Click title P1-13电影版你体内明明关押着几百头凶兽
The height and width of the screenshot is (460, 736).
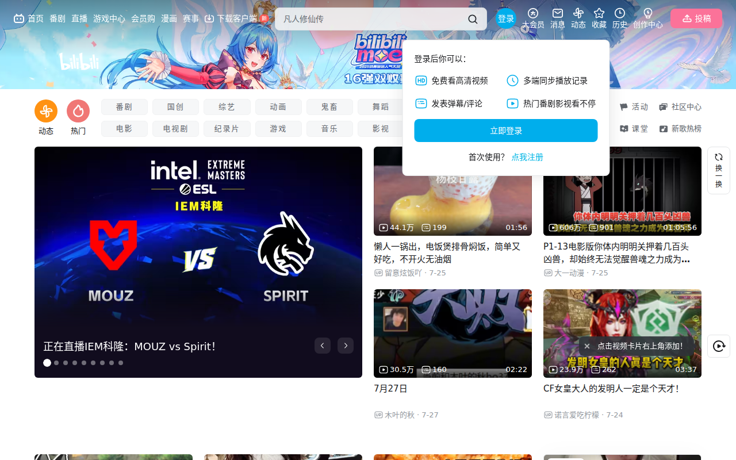(616, 253)
